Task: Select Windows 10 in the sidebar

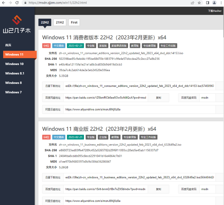Action: pyautogui.click(x=14, y=64)
